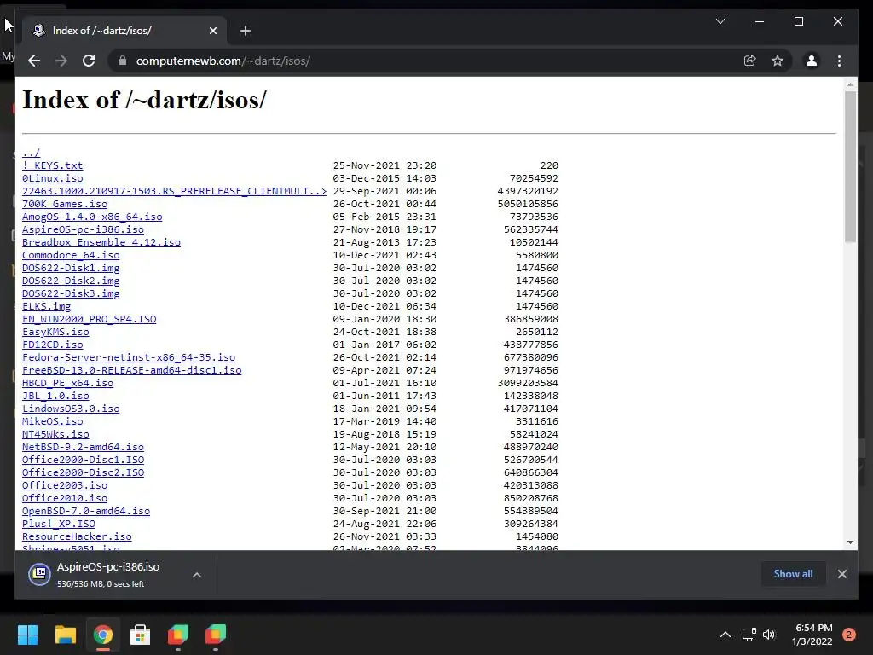Download ELKS.img
Viewport: 873px width, 655px height.
click(46, 306)
